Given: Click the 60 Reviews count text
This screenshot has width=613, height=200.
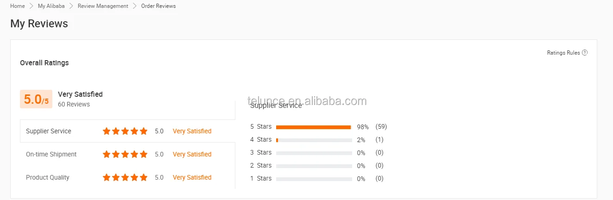Looking at the screenshot, I should point(74,104).
